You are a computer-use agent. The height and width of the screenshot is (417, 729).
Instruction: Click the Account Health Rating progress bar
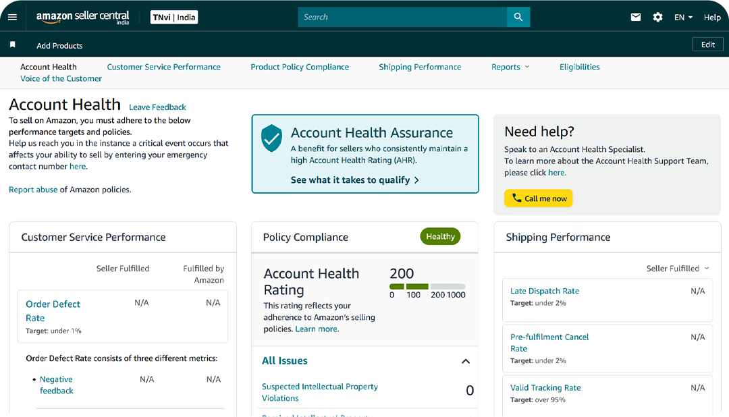[x=427, y=286]
